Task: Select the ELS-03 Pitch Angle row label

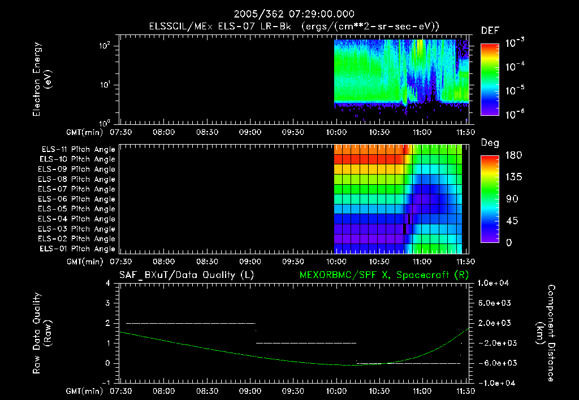Action: pyautogui.click(x=76, y=229)
